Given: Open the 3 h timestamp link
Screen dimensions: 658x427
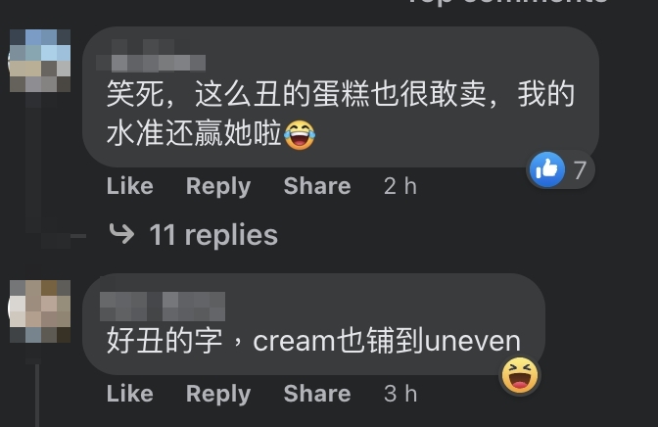Looking at the screenshot, I should coord(400,394).
